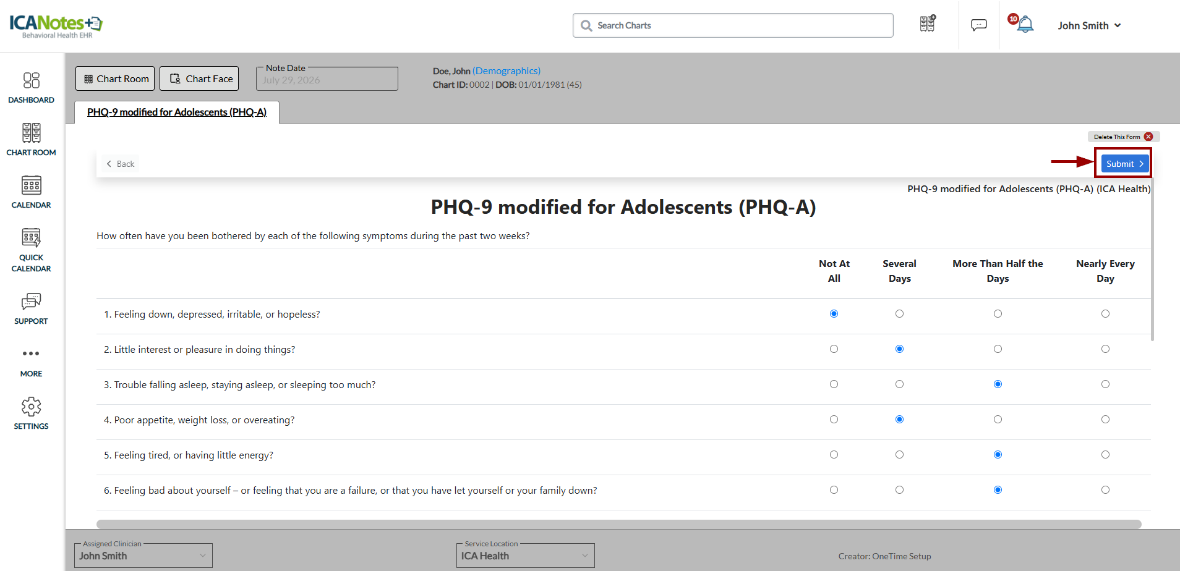Open Quick Calendar sidebar icon
This screenshot has height=571, width=1180.
pyautogui.click(x=31, y=250)
